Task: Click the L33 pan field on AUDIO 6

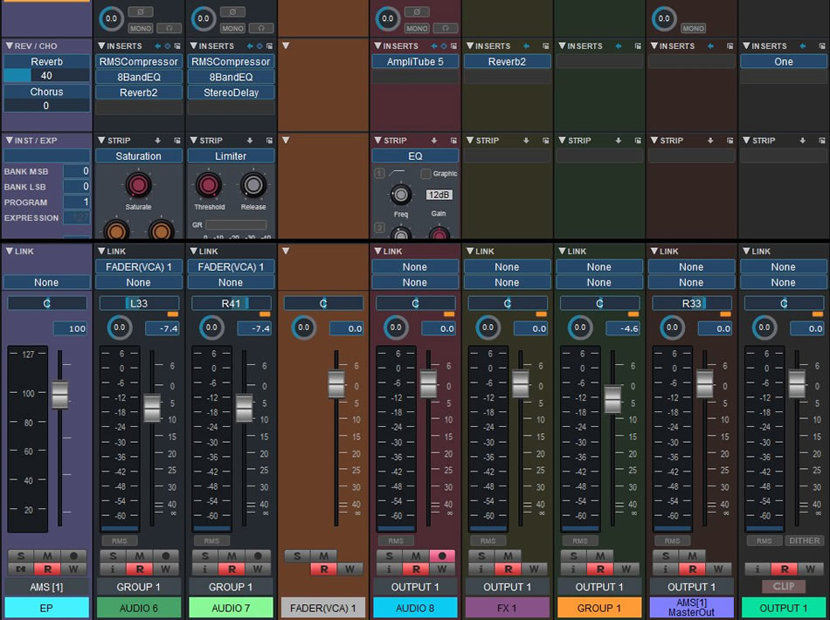Action: [x=138, y=304]
